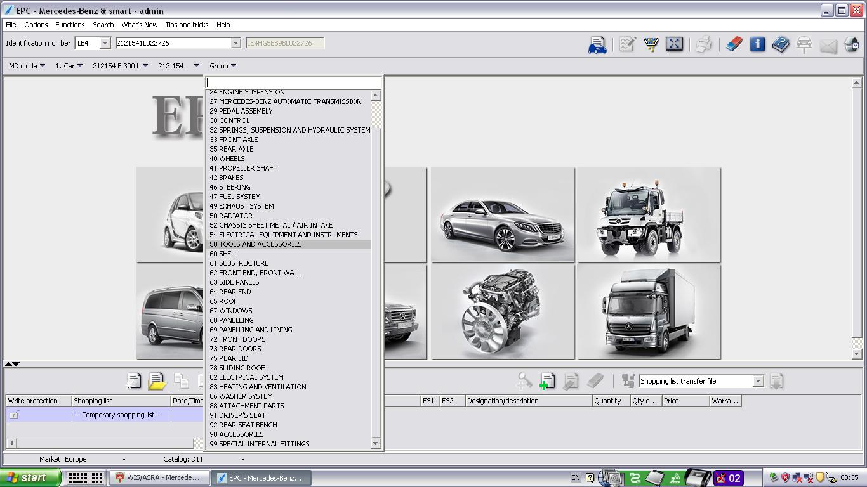This screenshot has height=487, width=867.
Task: Open the Help menu
Action: [x=223, y=25]
